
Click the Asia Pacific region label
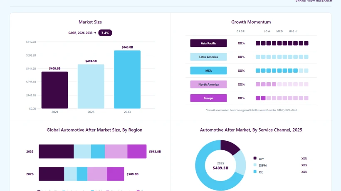click(208, 43)
